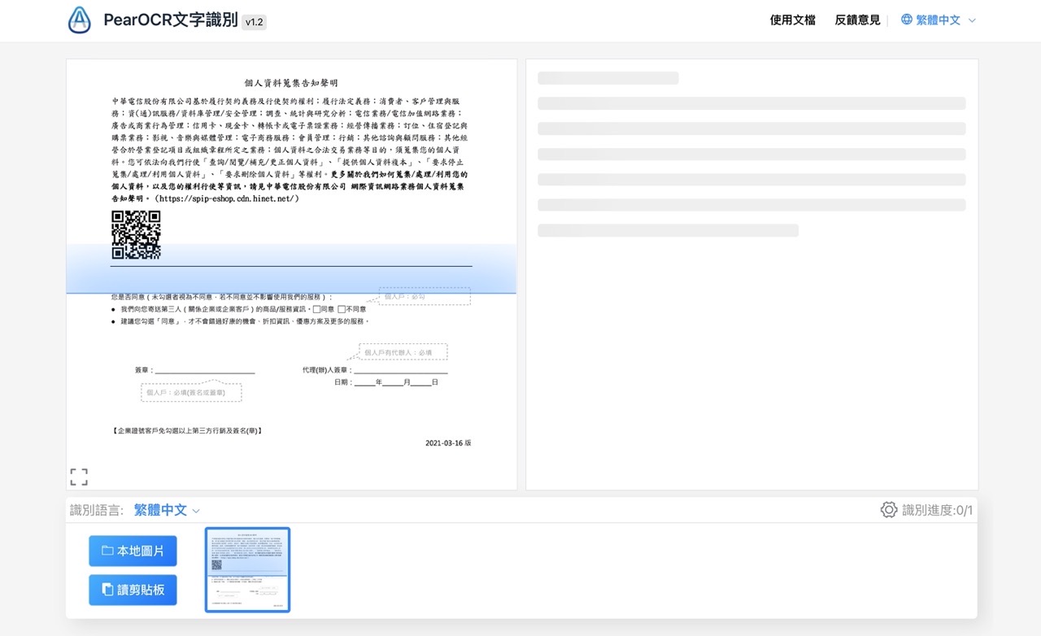Click the 代理(辦)人簽章 text in preview
1041x636 pixels.
(327, 370)
